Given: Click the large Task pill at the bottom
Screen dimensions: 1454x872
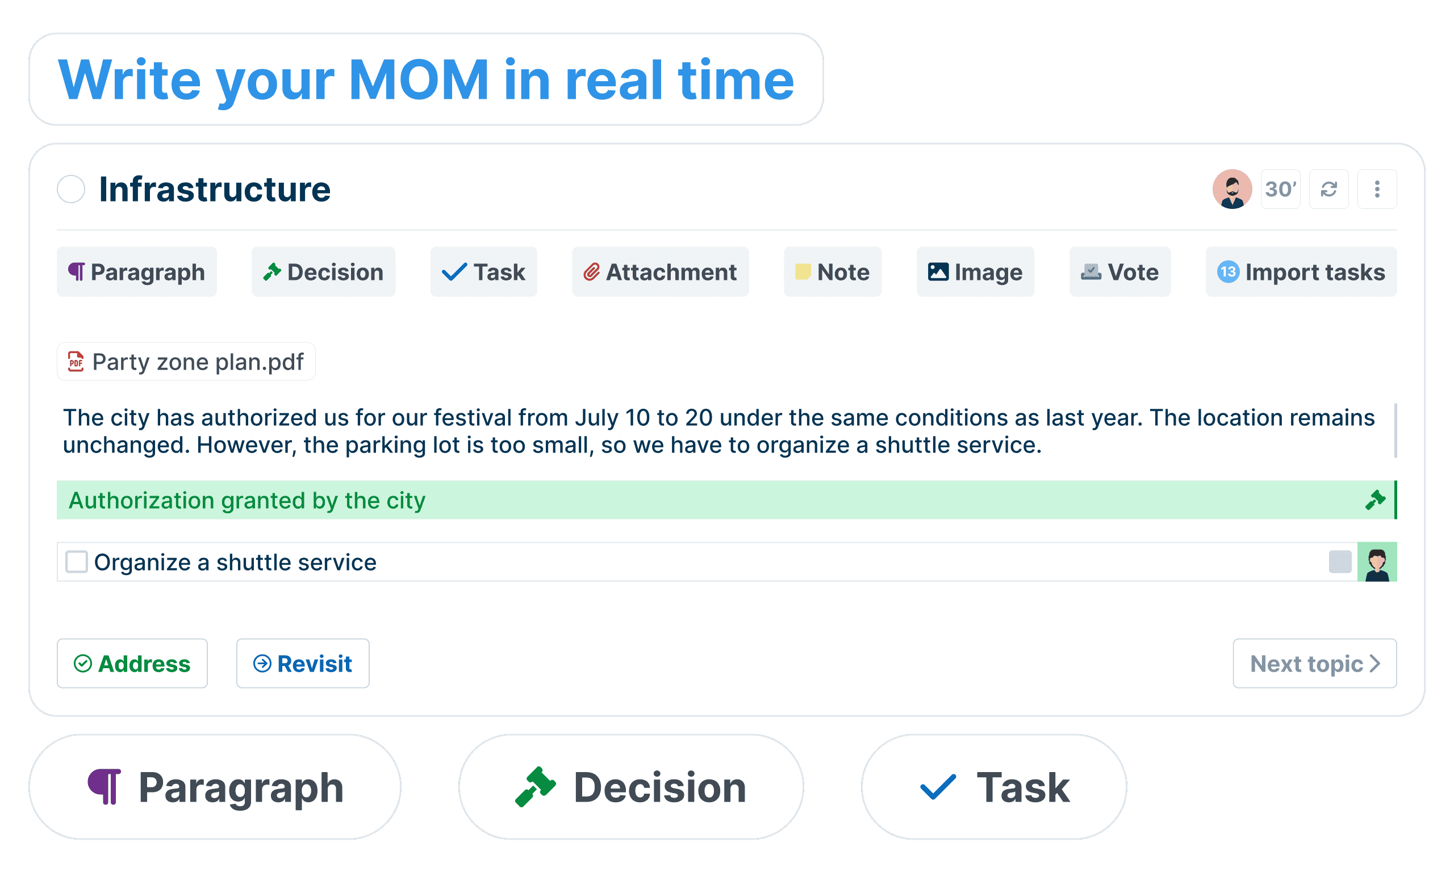Looking at the screenshot, I should 994,787.
